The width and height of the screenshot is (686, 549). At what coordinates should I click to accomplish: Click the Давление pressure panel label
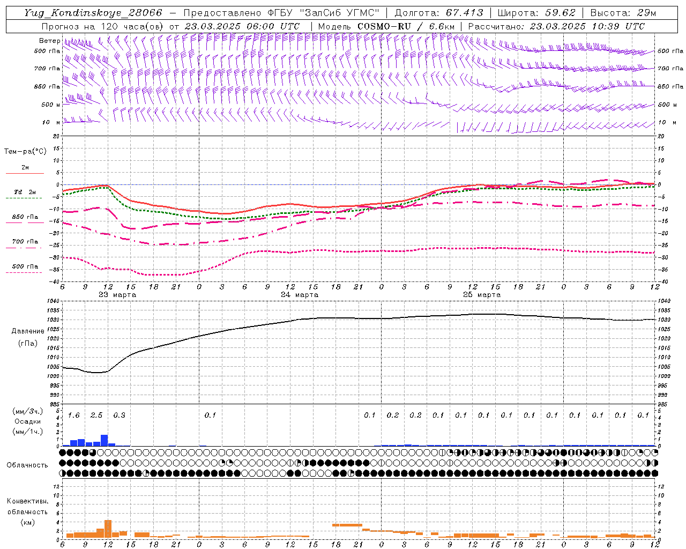(x=28, y=331)
